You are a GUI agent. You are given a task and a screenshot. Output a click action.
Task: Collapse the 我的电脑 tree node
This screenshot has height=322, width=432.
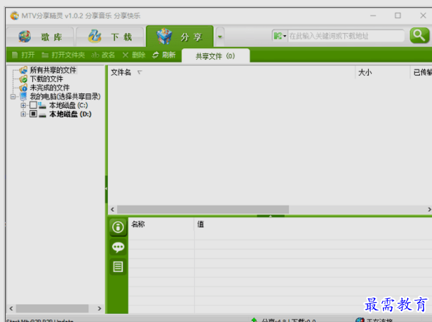tap(13, 97)
